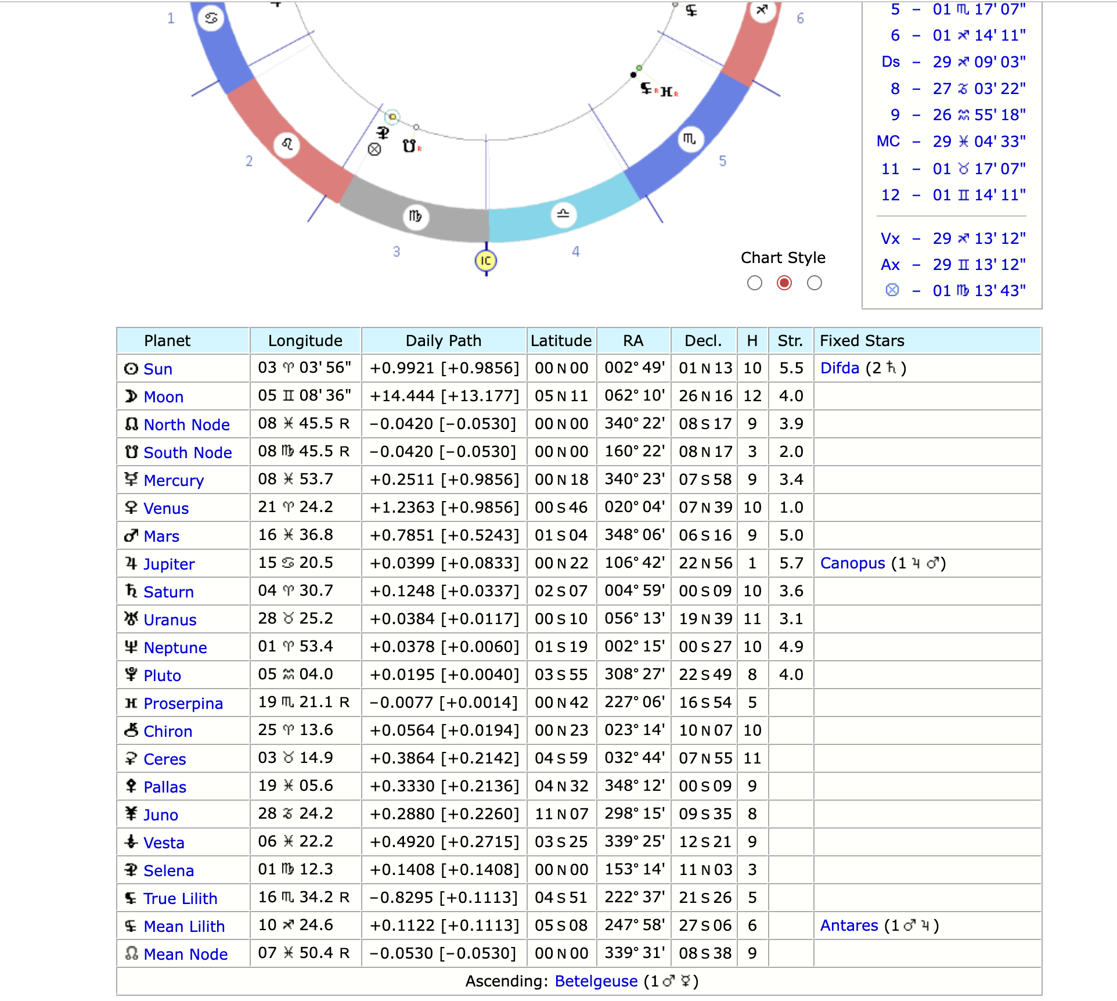1117x1001 pixels.
Task: Open the Canopus fixed star link
Action: [x=852, y=563]
